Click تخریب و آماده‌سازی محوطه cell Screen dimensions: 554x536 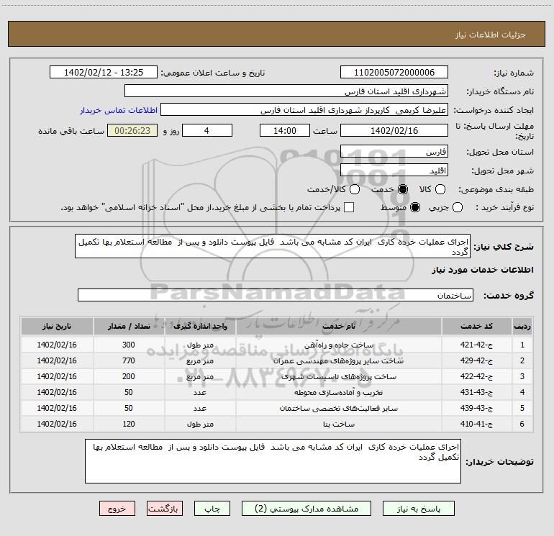[x=338, y=393]
